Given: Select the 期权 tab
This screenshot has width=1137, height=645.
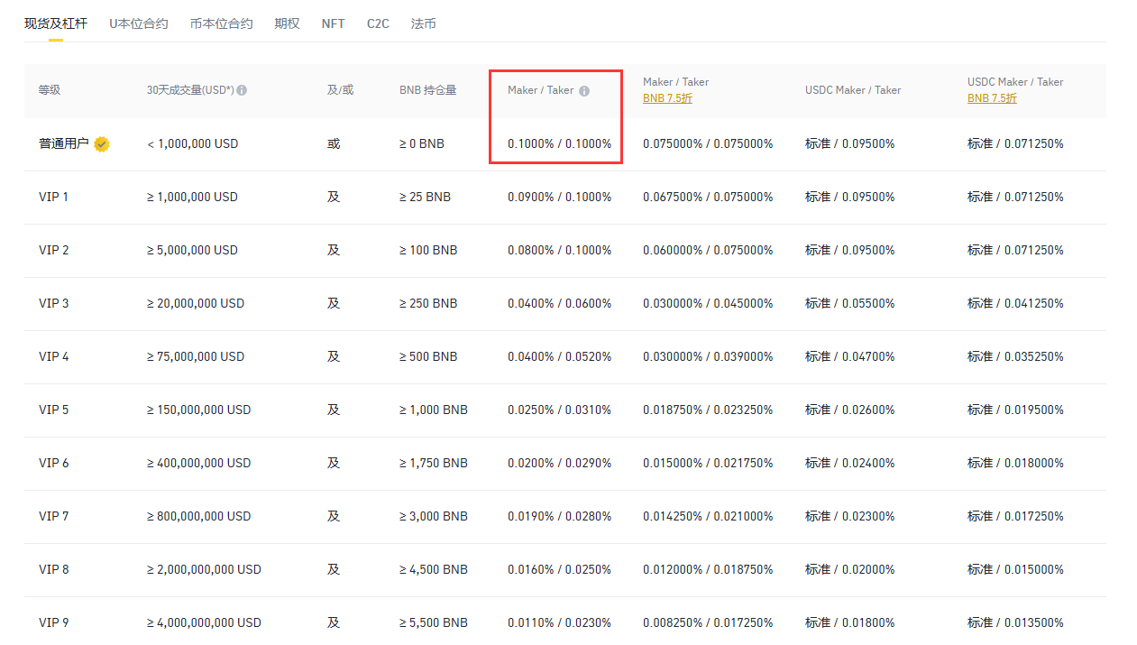Looking at the screenshot, I should [x=288, y=23].
